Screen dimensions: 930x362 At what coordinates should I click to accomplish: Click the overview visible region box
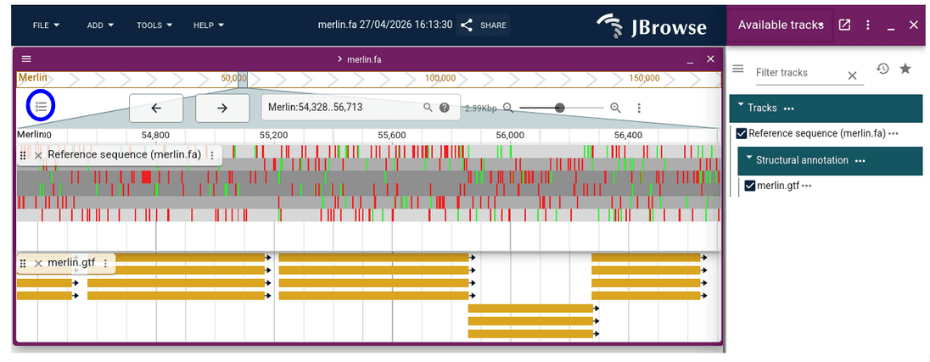click(x=243, y=80)
